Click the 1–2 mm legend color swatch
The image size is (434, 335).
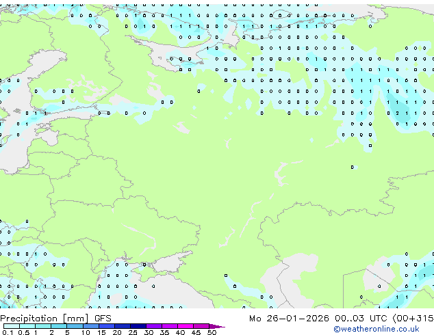point(43,326)
